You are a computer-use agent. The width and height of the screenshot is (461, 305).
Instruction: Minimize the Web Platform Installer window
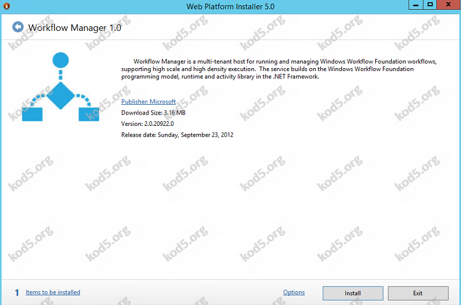pyautogui.click(x=416, y=5)
